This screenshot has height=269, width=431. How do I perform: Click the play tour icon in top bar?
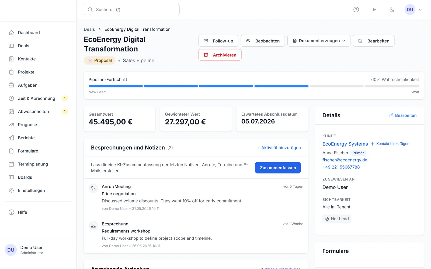[x=374, y=10]
